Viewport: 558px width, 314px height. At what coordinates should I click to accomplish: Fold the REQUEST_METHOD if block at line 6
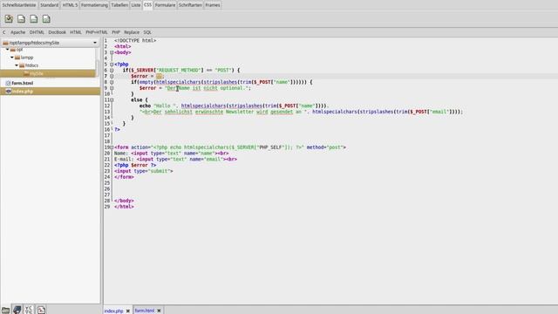[112, 70]
